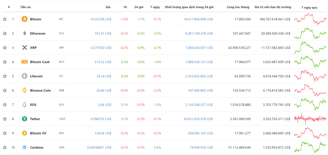This screenshot has width=328, height=155.
Task: Click the grey Litecoin logo
Action: (x=25, y=76)
